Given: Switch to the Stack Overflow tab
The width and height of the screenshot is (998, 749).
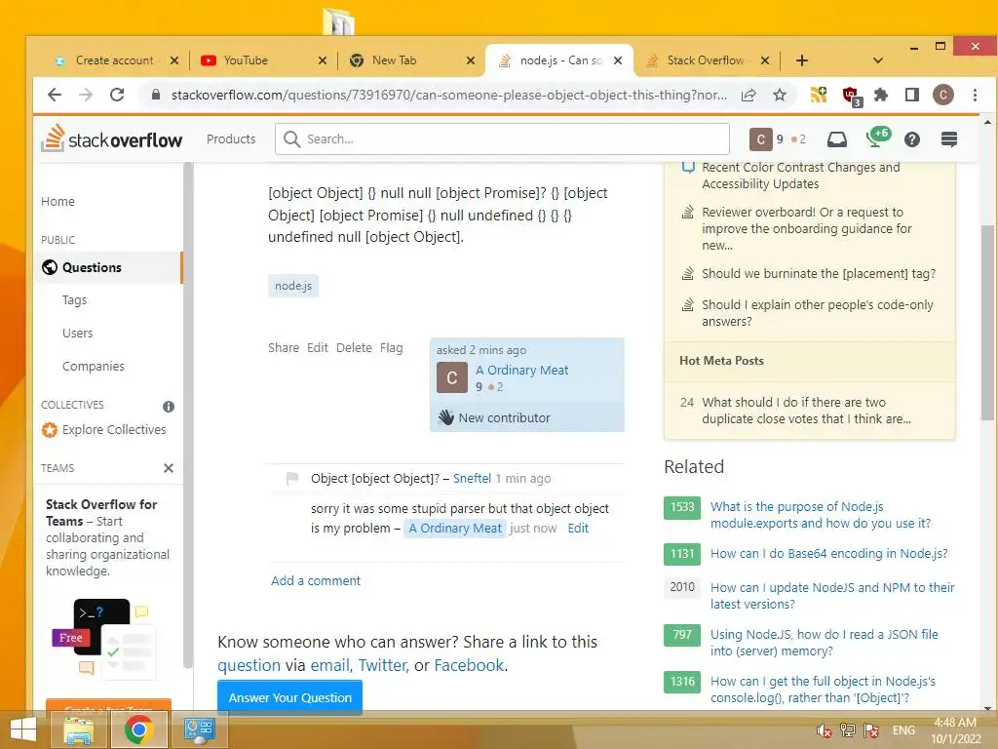Looking at the screenshot, I should pos(707,60).
